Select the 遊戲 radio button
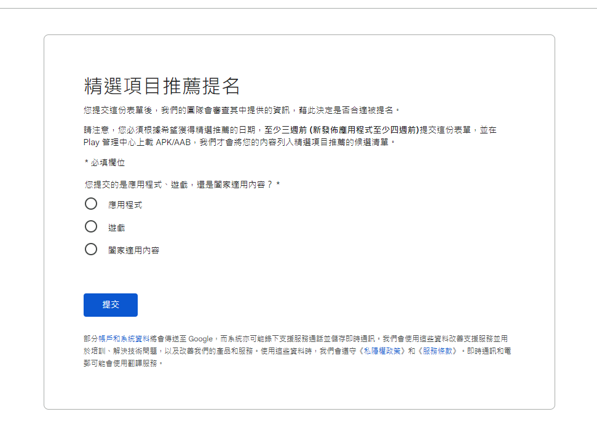The width and height of the screenshot is (597, 425). [x=91, y=227]
